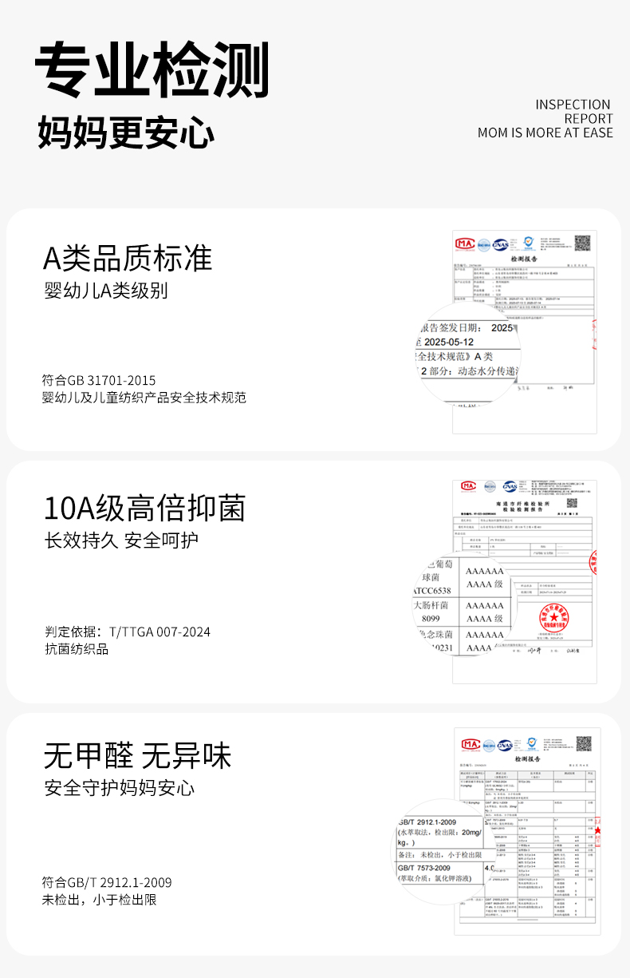Screen dimensions: 630x978
Task: Click the round red star seal on the antibacterial report
Action: (555, 618)
